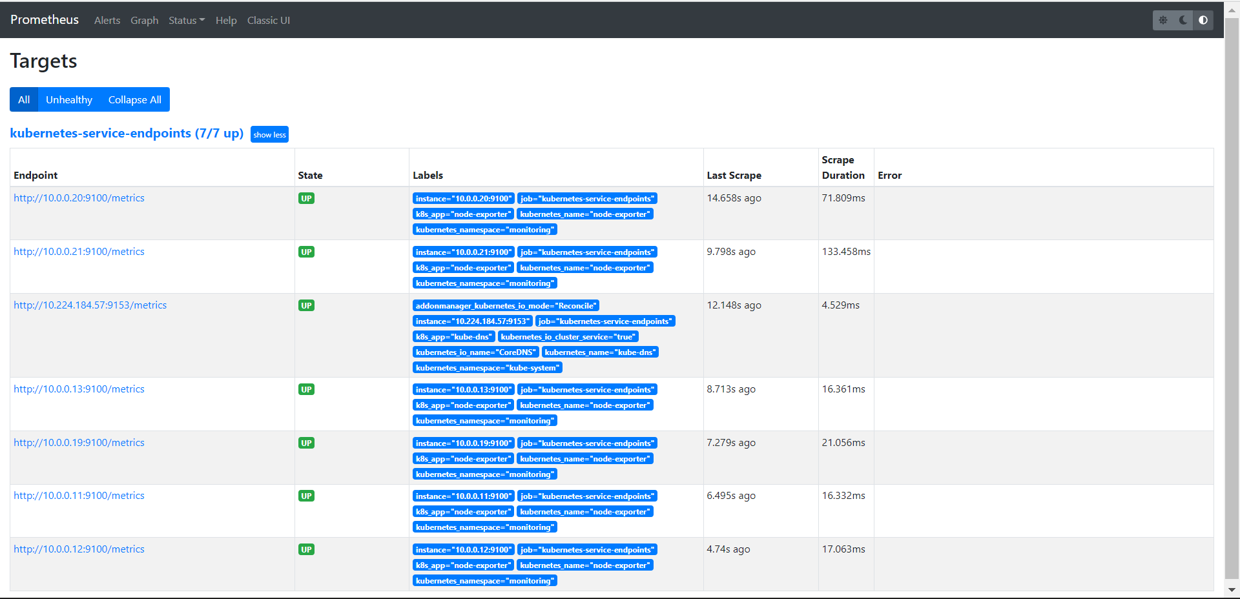
Task: Switch to the Classic UI
Action: point(269,21)
